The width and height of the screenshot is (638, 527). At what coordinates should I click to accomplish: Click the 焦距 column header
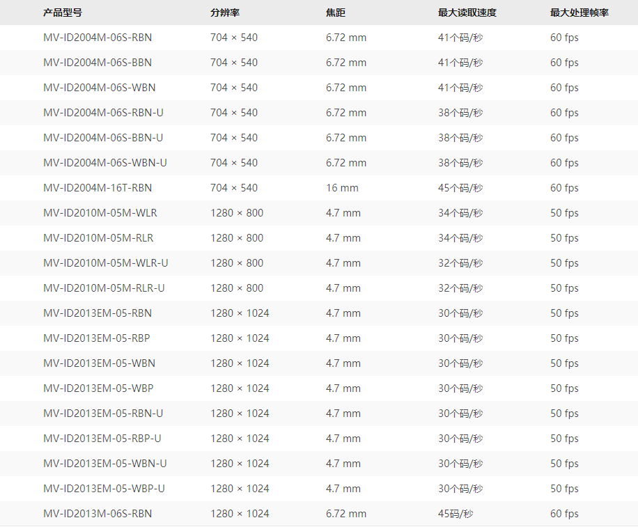[335, 13]
